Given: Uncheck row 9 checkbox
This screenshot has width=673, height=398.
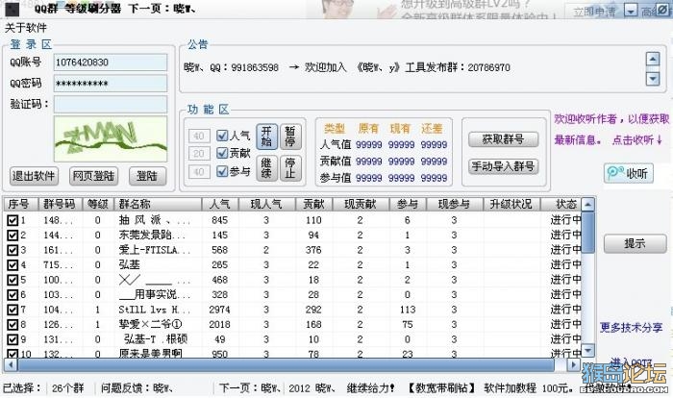Looking at the screenshot, I should pyautogui.click(x=12, y=339).
